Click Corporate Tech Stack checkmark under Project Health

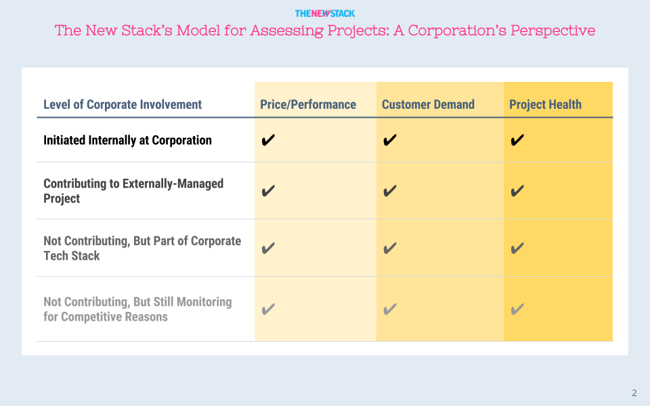tap(517, 248)
